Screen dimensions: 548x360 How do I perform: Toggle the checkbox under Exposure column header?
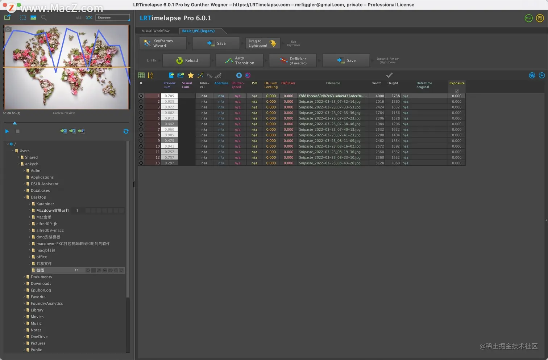tap(457, 90)
